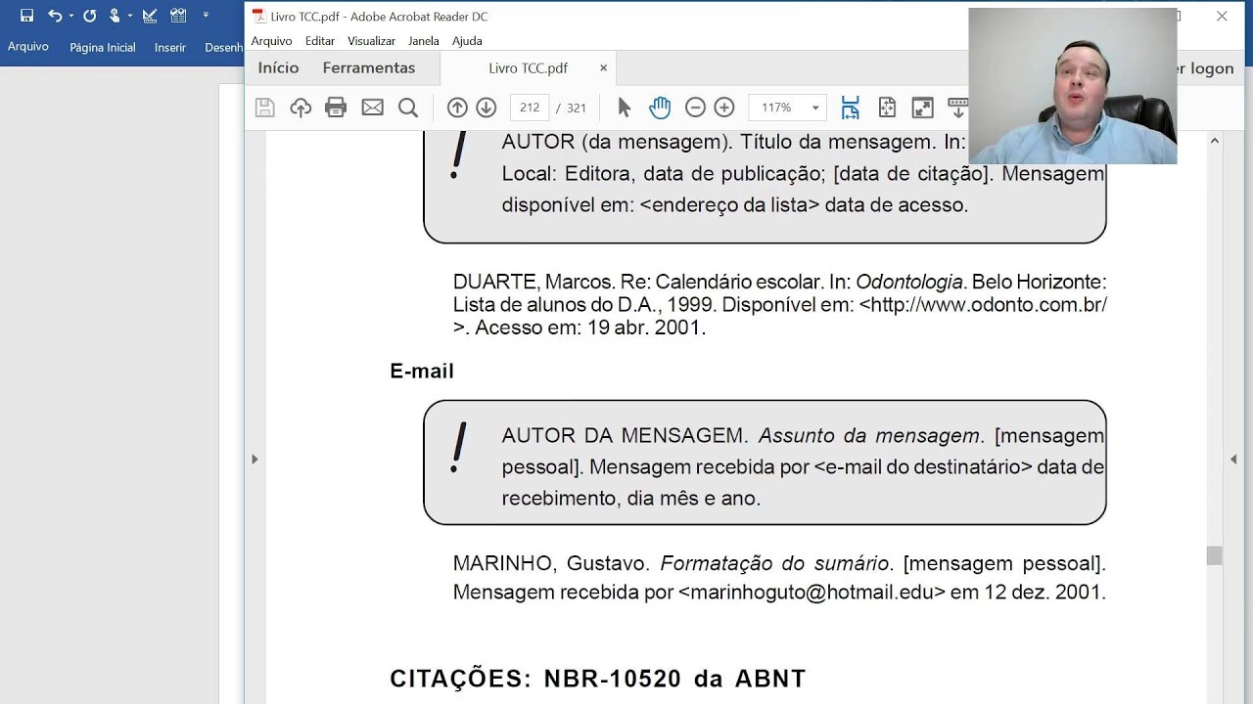
Task: Close the Acrobat Reader window
Action: coord(1222,16)
